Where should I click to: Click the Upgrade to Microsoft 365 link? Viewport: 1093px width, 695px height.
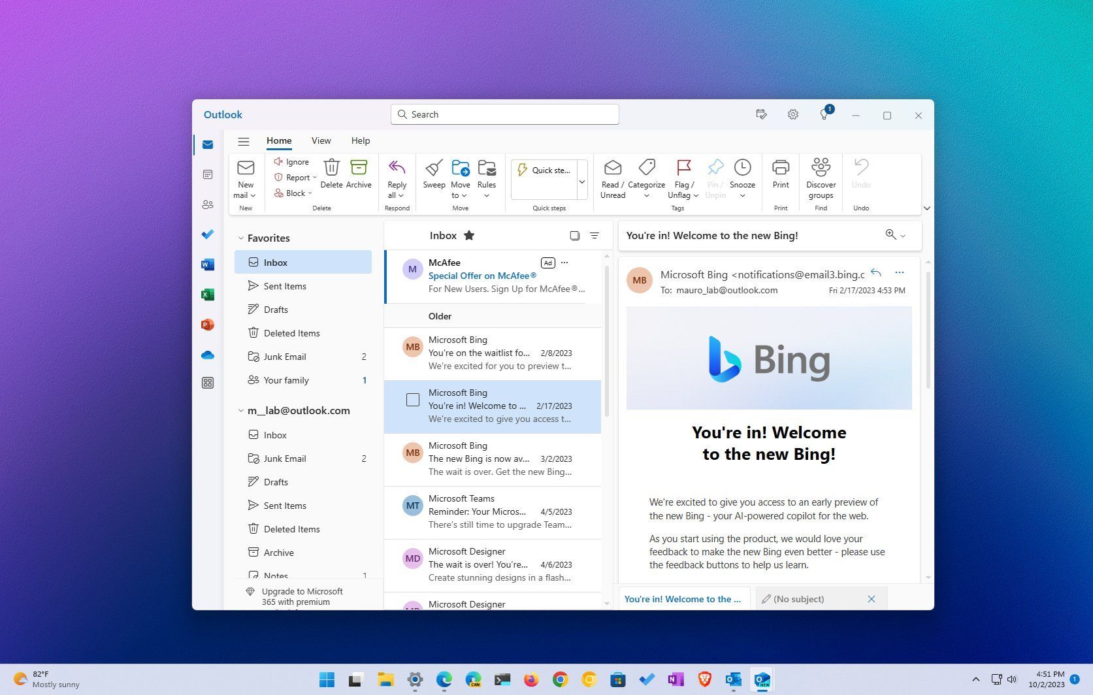302,596
